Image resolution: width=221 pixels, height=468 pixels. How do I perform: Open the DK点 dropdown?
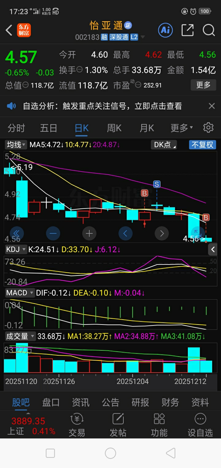(164, 144)
